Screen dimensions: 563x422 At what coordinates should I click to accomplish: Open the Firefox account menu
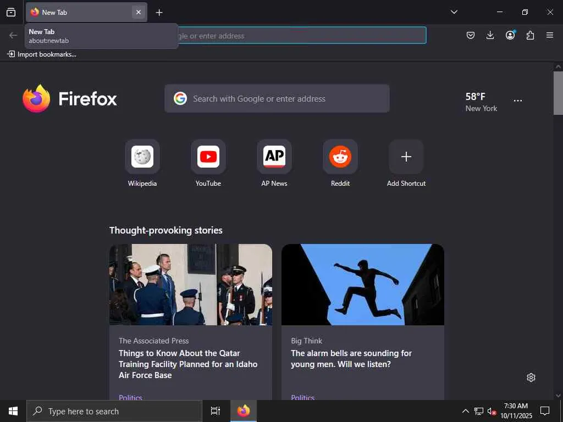(510, 35)
